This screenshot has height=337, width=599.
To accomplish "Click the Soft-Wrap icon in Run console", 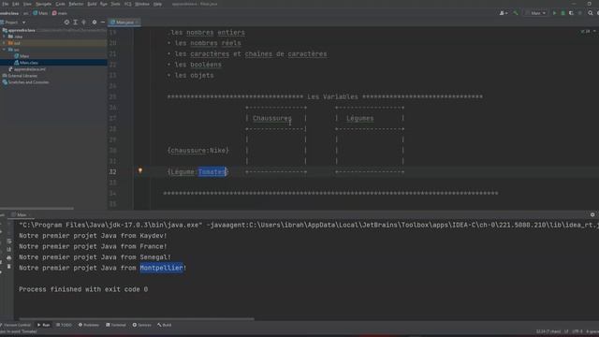I will 9,242.
